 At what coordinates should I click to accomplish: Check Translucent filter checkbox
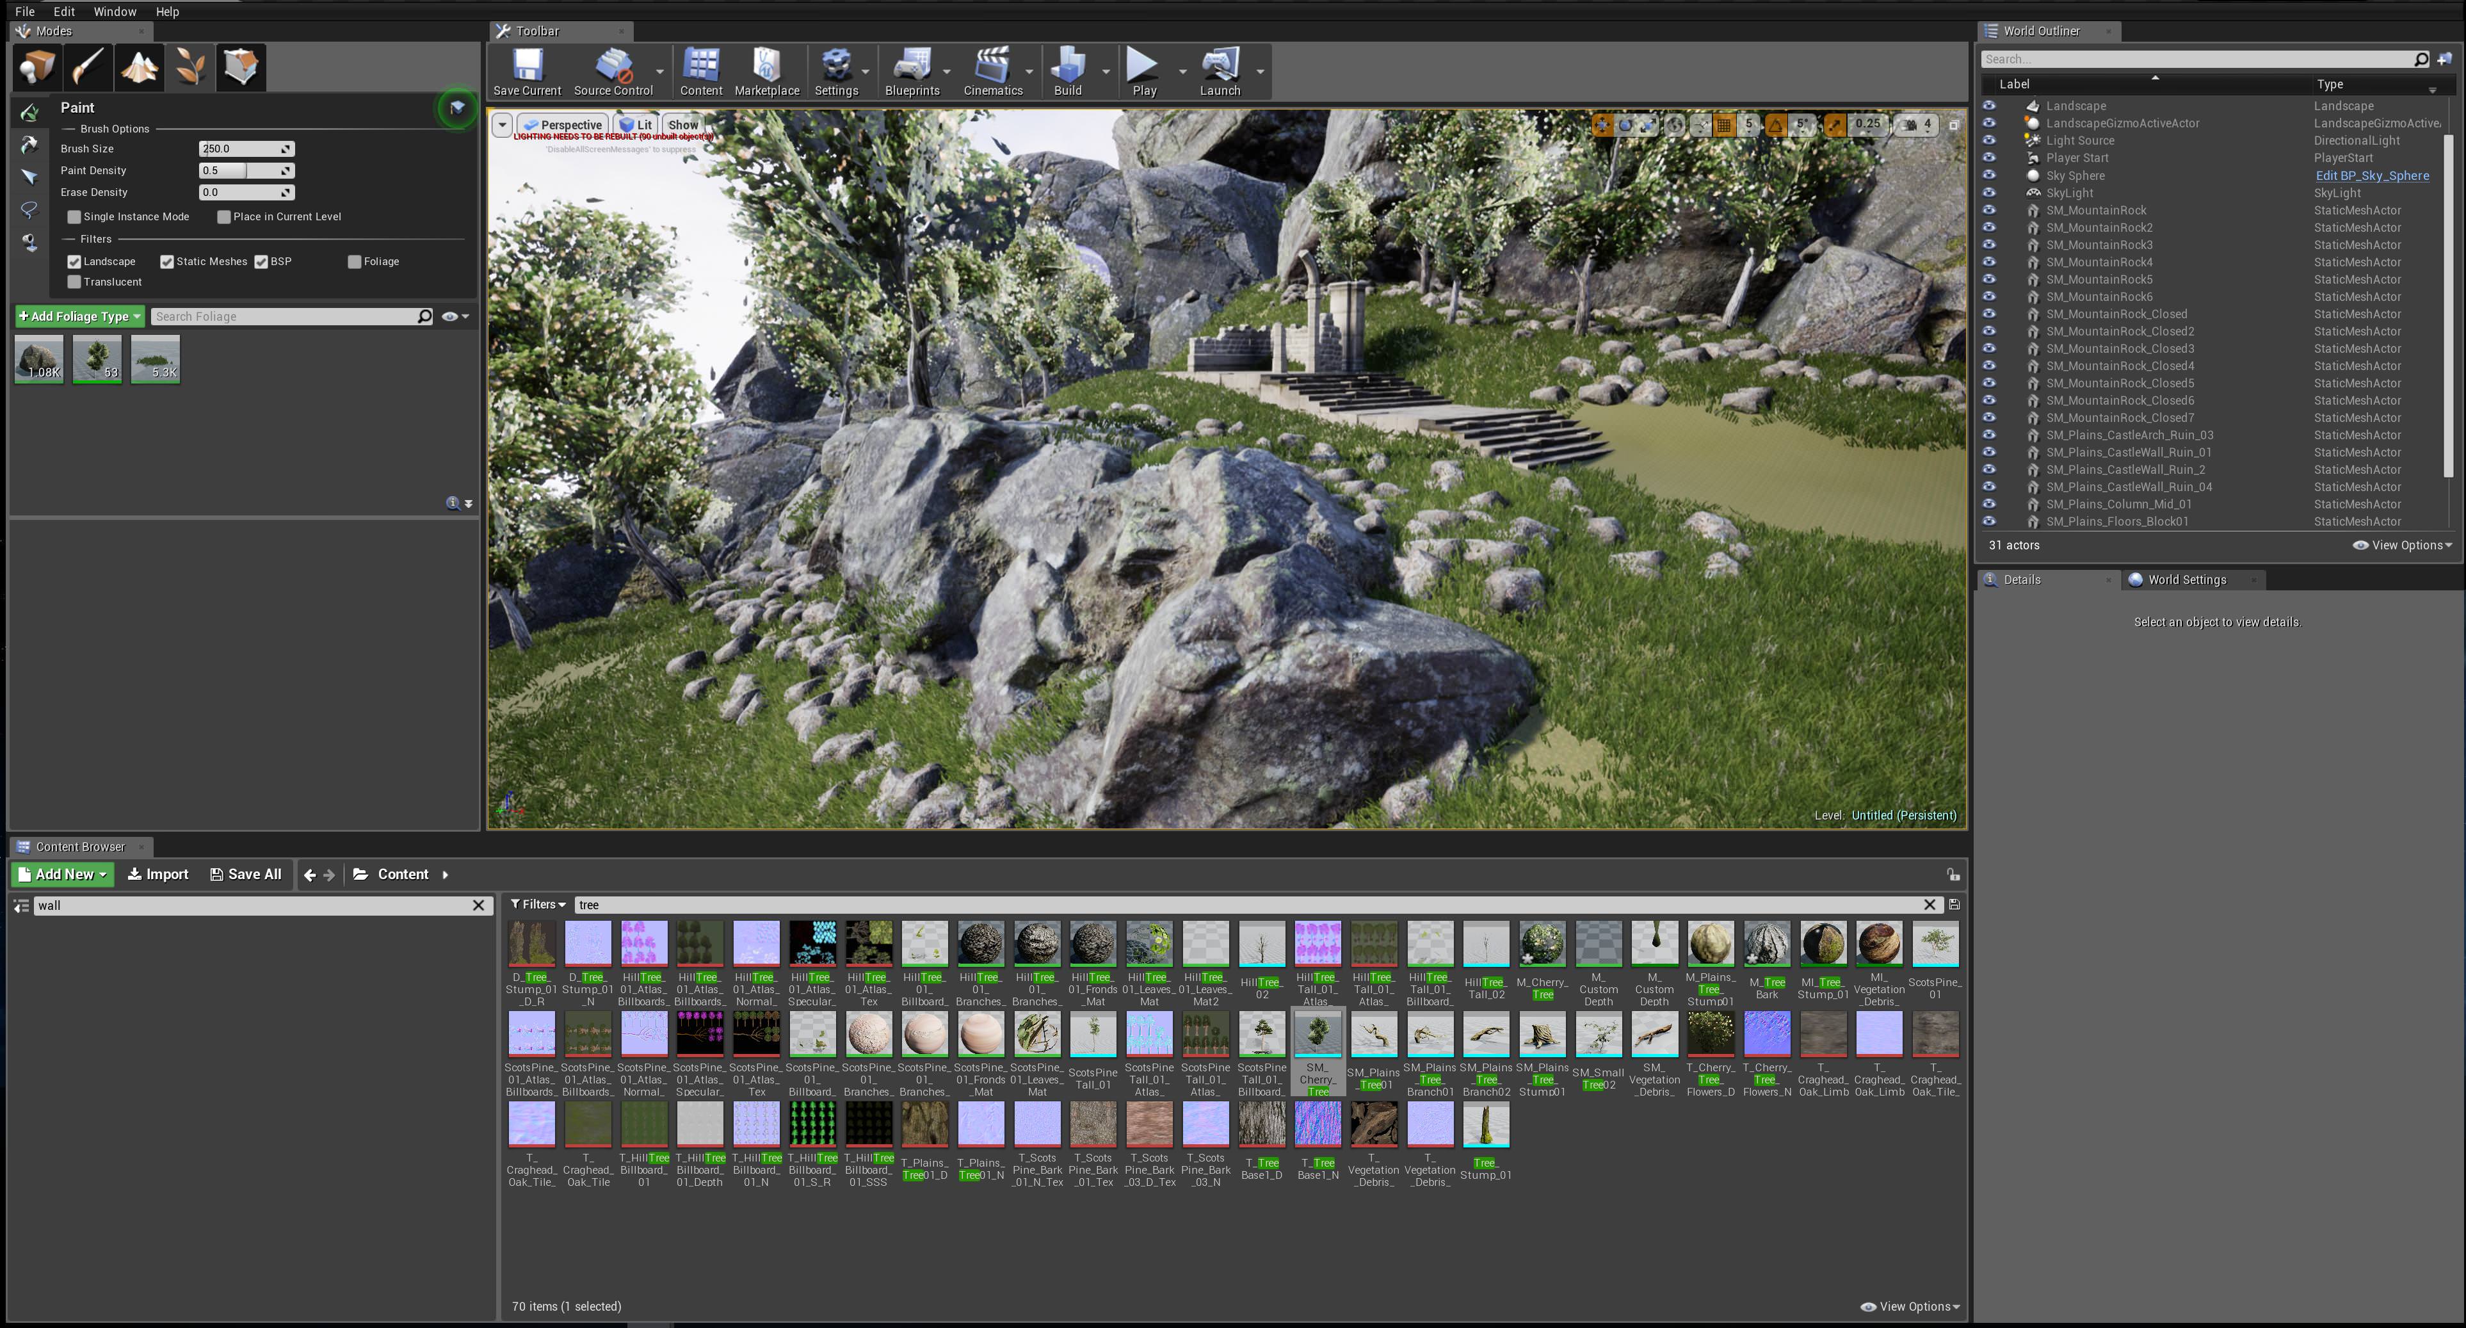pyautogui.click(x=74, y=282)
